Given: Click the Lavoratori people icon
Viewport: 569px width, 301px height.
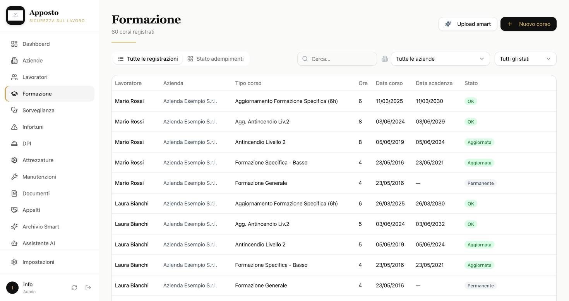Looking at the screenshot, I should tap(14, 77).
